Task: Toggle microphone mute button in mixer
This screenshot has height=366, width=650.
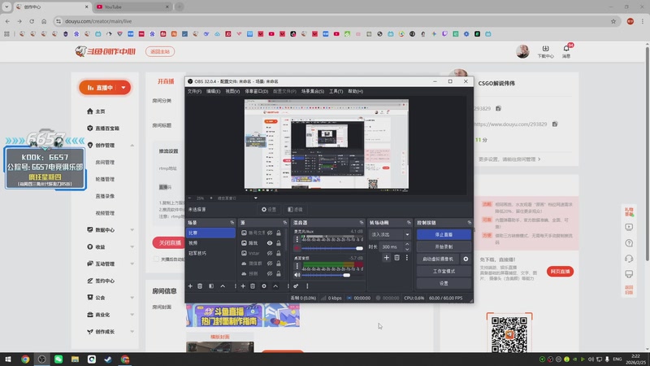Action: (297, 248)
